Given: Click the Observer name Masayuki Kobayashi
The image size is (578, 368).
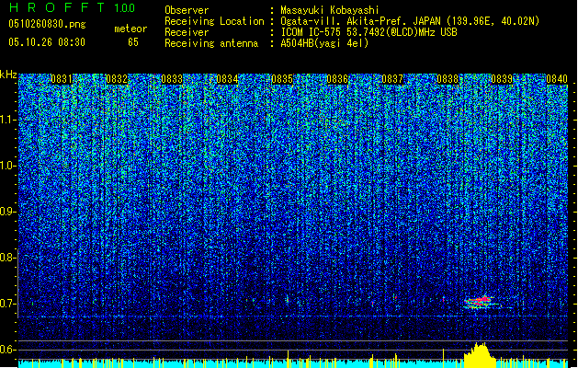Looking at the screenshot, I should (x=329, y=10).
